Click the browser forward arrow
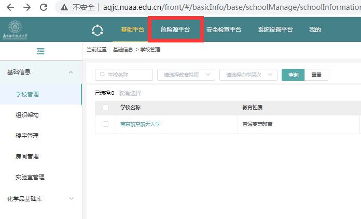Screen dimensions: 361x219 (x=27, y=7)
